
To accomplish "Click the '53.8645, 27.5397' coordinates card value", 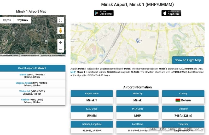I will pyautogui.click(x=92, y=131).
